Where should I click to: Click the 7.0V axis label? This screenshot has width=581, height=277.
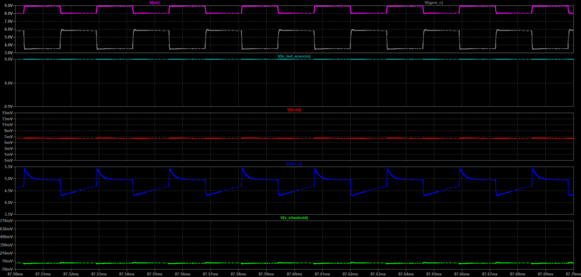tap(9, 22)
